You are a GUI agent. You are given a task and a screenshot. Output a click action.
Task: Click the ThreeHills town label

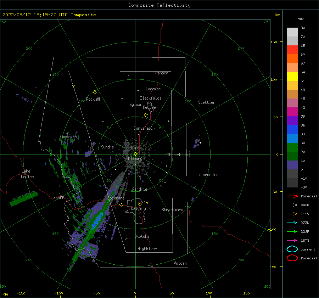coord(178,155)
